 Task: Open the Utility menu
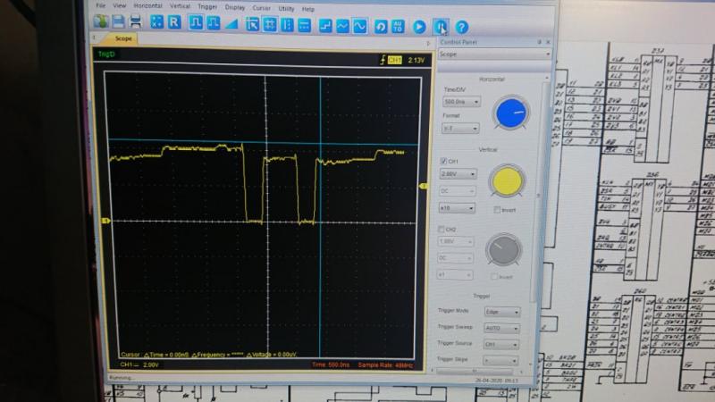pyautogui.click(x=286, y=7)
